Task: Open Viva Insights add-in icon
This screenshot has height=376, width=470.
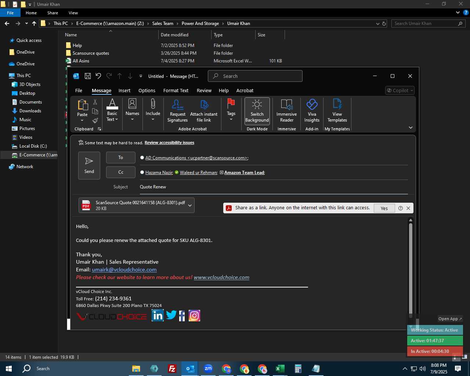Action: (x=312, y=105)
